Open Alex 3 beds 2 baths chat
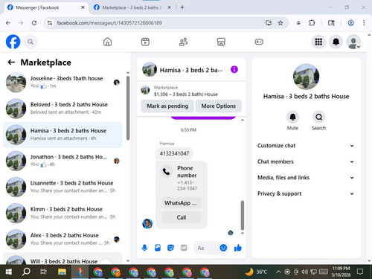 (x=62, y=240)
